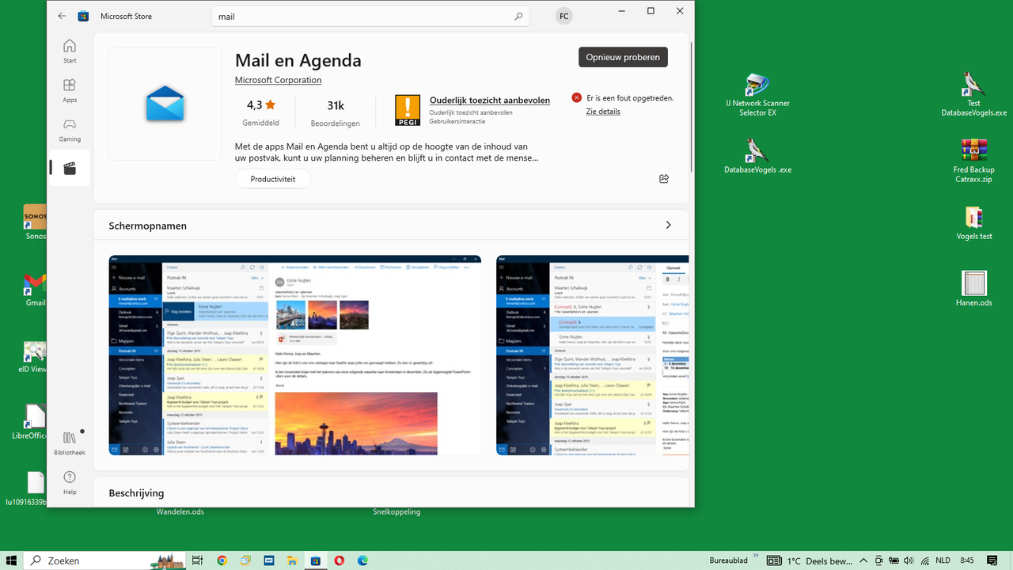Open the notification center icon
The image size is (1013, 570).
point(992,560)
